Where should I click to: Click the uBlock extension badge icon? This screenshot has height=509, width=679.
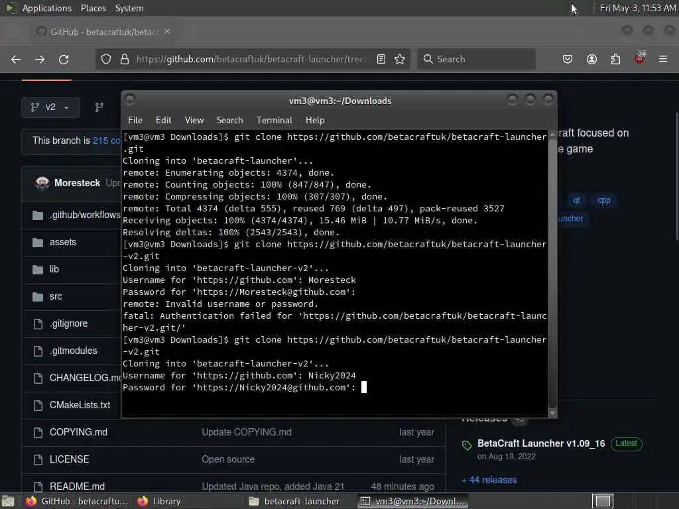[640, 58]
